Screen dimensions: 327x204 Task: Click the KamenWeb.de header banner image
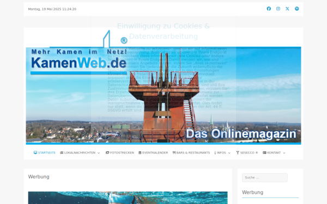point(163,88)
